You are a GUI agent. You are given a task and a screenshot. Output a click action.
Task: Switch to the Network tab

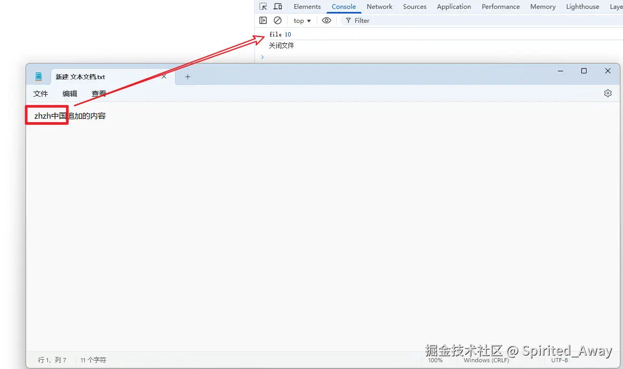(379, 7)
